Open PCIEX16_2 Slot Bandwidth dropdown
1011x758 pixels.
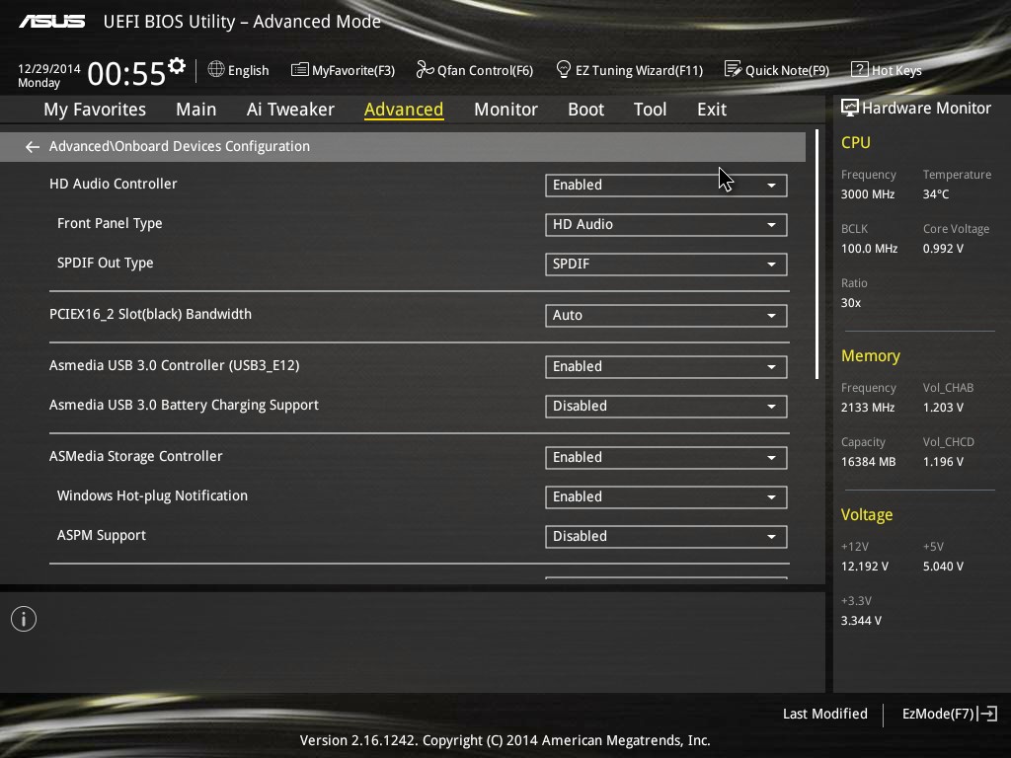pyautogui.click(x=666, y=316)
